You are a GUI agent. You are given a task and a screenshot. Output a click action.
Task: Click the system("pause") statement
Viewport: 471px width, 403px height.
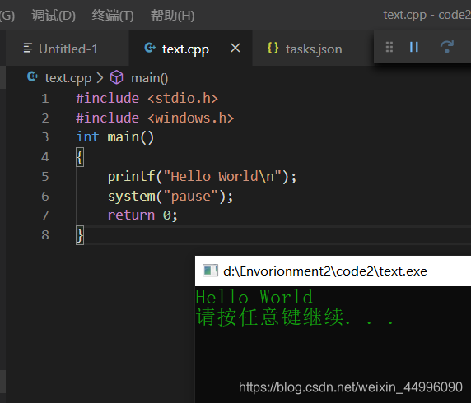pyautogui.click(x=170, y=197)
